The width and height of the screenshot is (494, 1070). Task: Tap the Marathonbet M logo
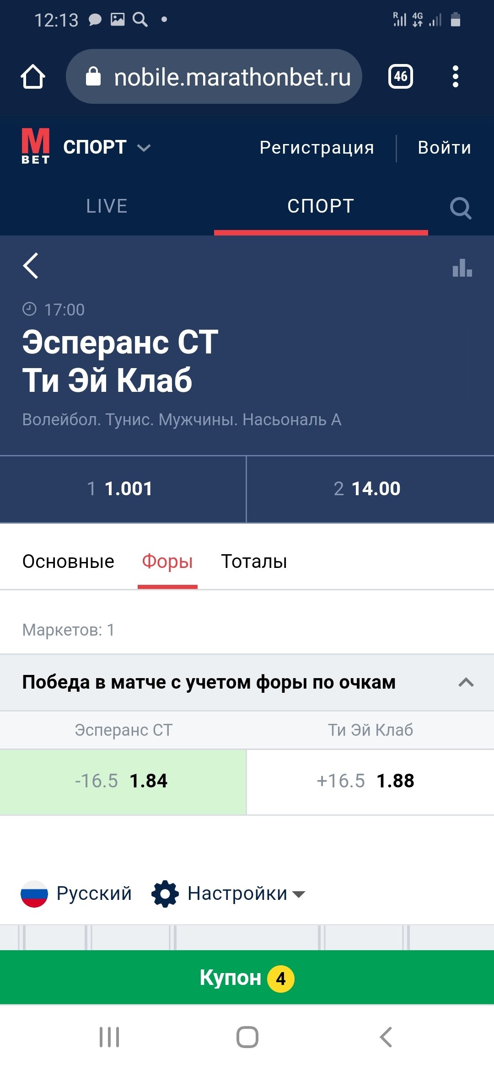pyautogui.click(x=35, y=146)
